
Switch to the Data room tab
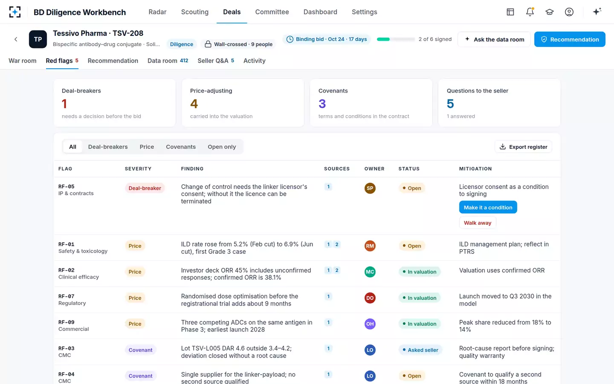168,61
